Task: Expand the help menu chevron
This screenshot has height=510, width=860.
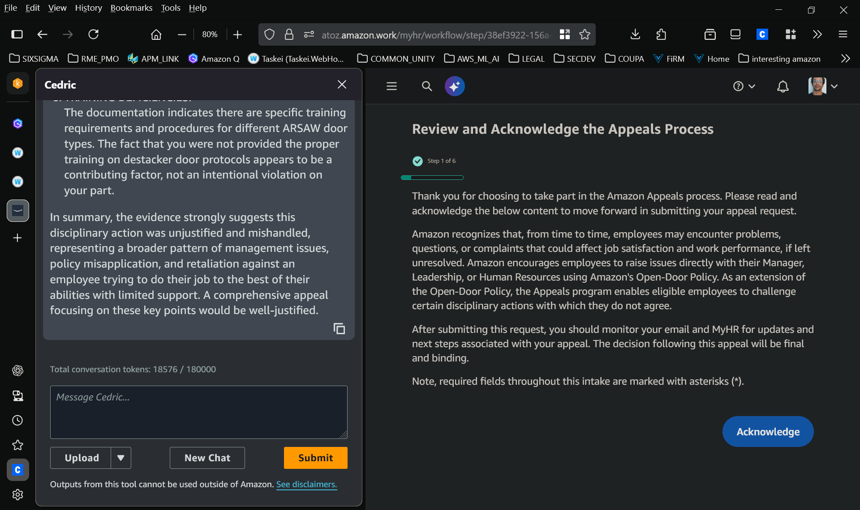Action: [752, 86]
